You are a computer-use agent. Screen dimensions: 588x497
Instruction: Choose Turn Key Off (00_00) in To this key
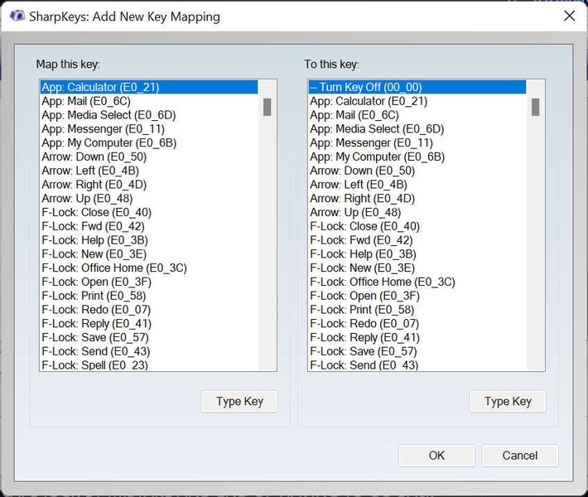coord(417,87)
